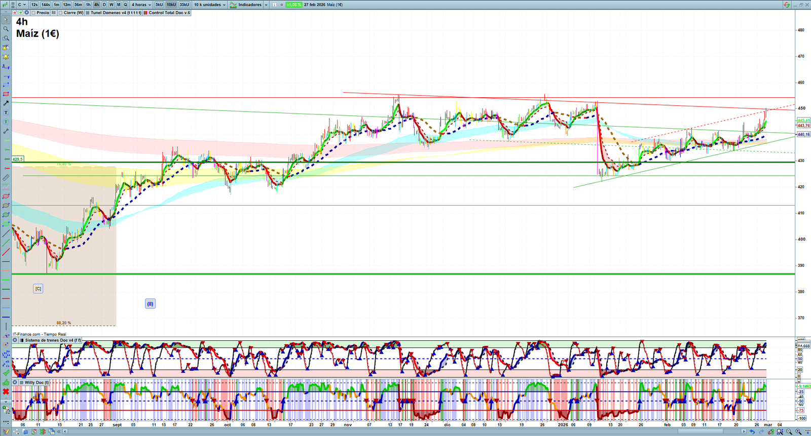Select the arrow drawing tool

[x=6, y=103]
